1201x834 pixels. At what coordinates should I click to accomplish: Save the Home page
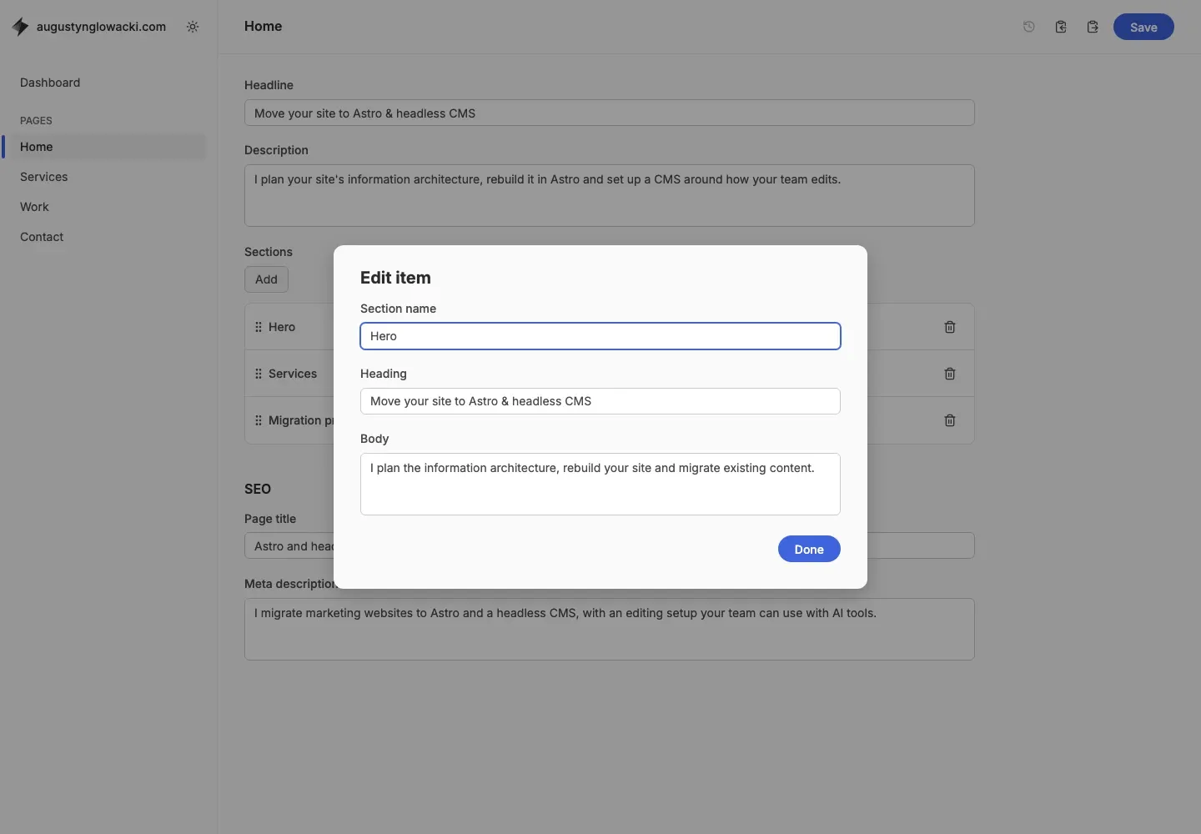1143,27
